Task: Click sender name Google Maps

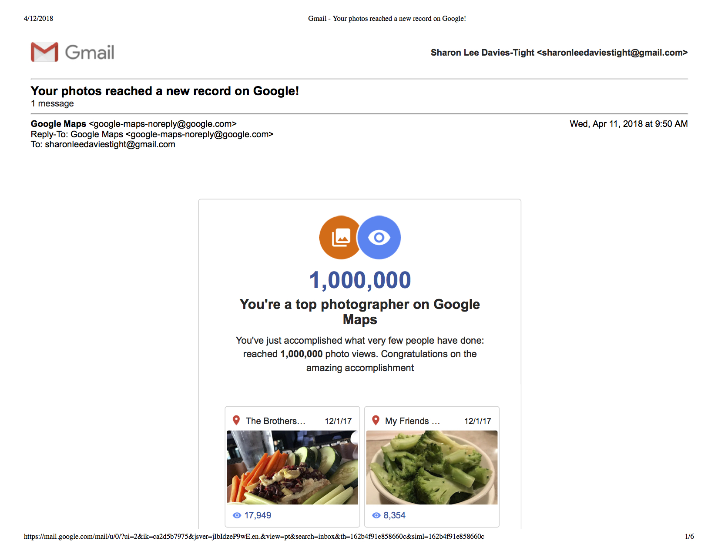Action: pyautogui.click(x=58, y=124)
